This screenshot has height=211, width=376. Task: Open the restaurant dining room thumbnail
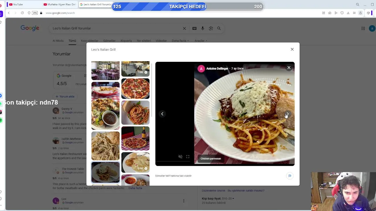pyautogui.click(x=105, y=71)
